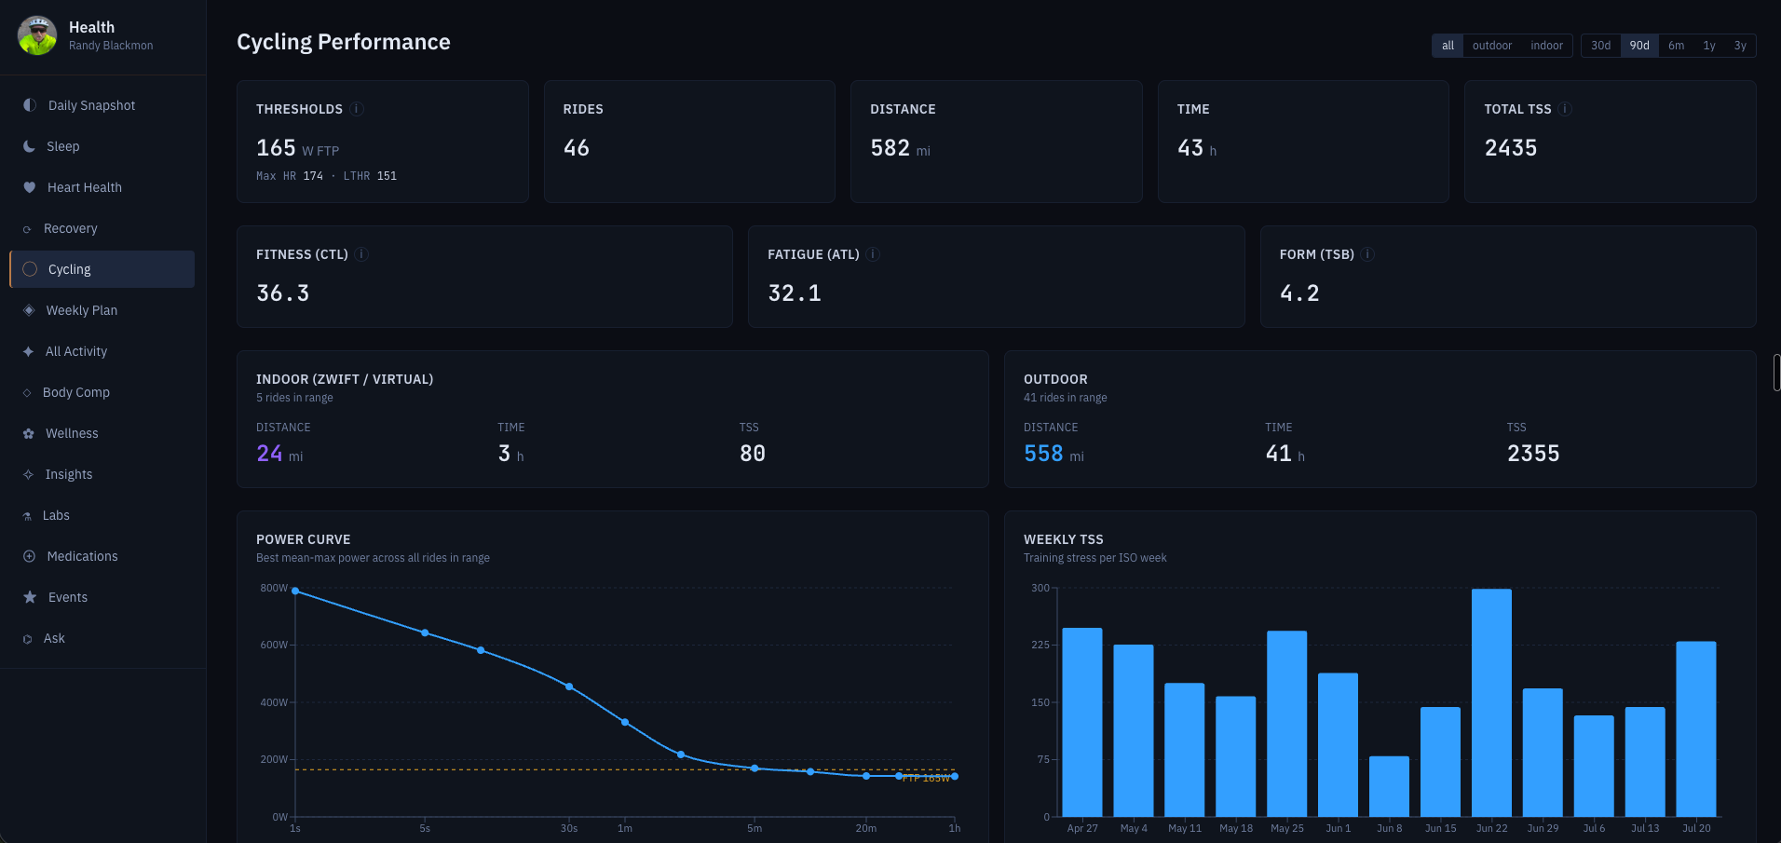
Task: Open the Insights page
Action: pos(102,474)
